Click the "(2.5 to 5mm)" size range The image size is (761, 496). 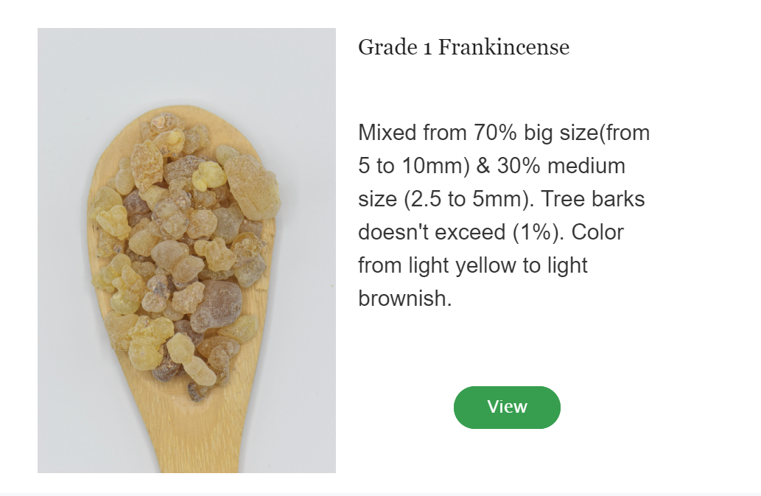469,200
